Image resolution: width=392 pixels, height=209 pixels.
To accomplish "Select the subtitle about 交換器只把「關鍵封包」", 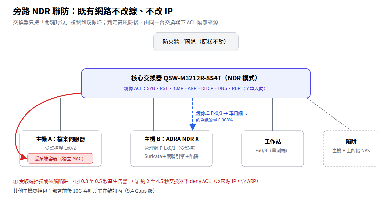I will click(x=115, y=23).
